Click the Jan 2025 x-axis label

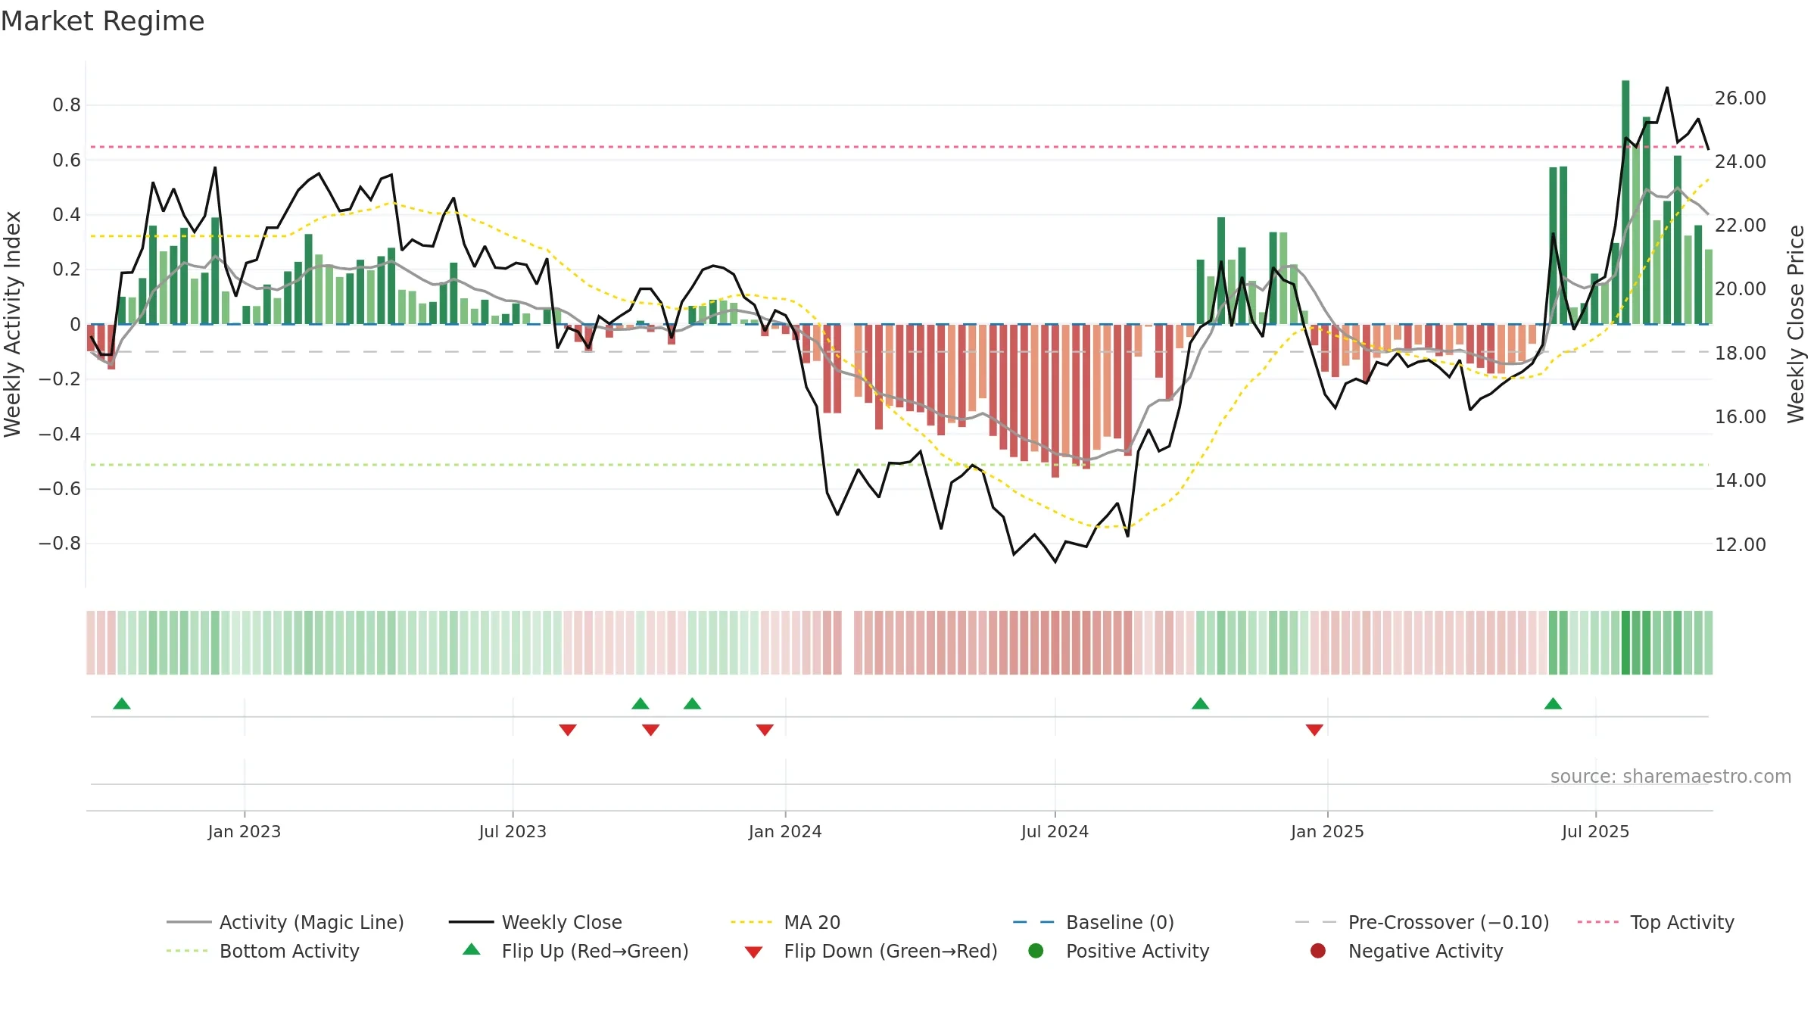(x=1327, y=831)
